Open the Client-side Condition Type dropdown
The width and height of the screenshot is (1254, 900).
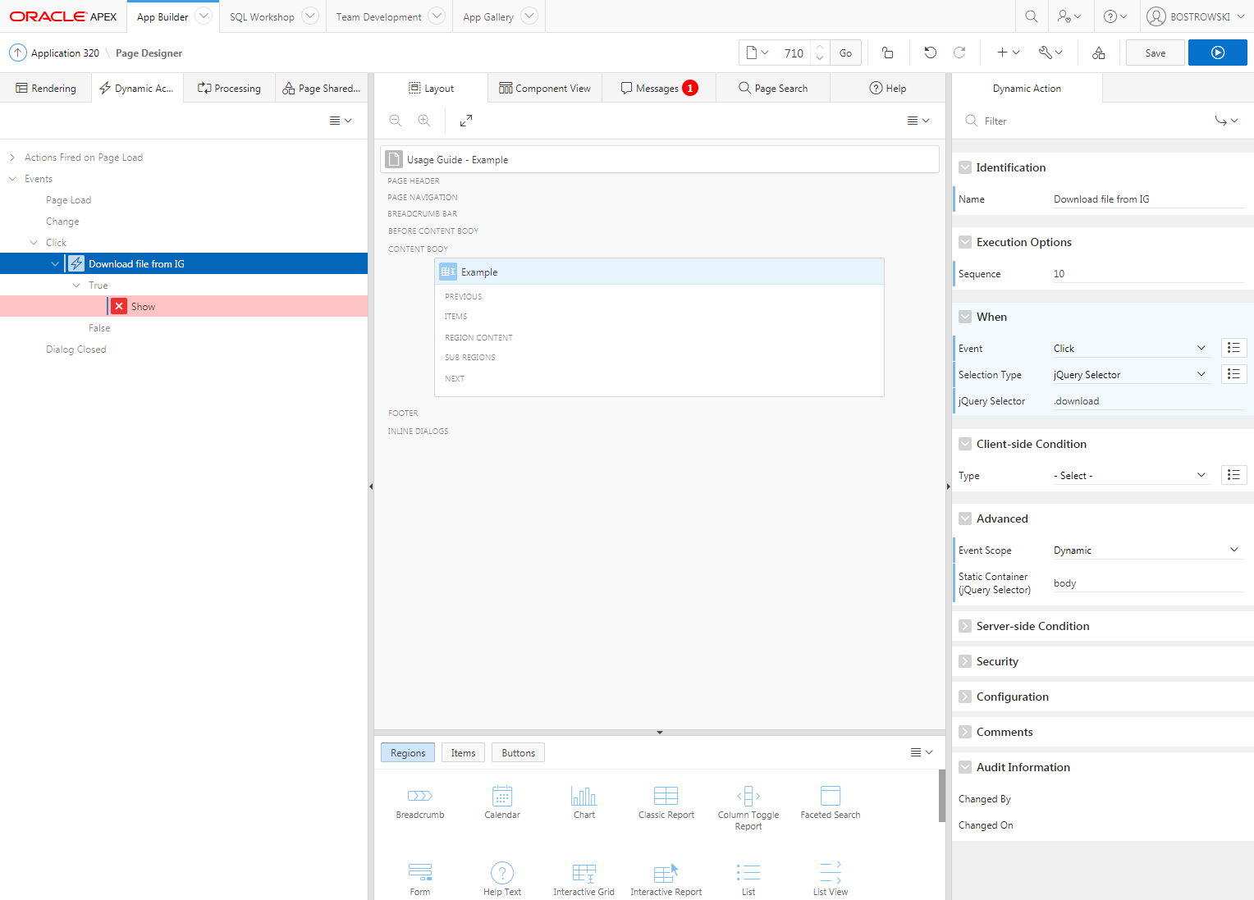pos(1131,475)
